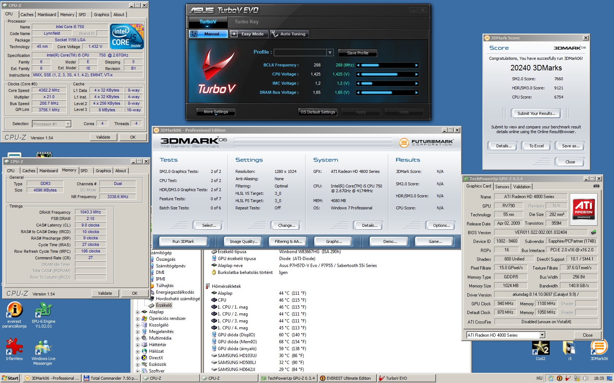
Task: Click OS Default Settings in TurboV
Action: (318, 112)
